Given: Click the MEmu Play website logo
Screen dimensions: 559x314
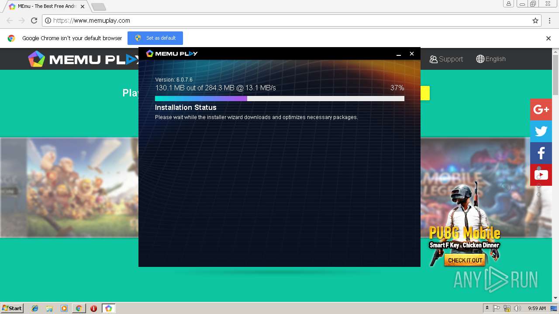Looking at the screenshot, I should [x=83, y=59].
